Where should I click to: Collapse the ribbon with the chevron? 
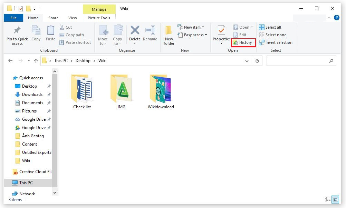(x=329, y=18)
